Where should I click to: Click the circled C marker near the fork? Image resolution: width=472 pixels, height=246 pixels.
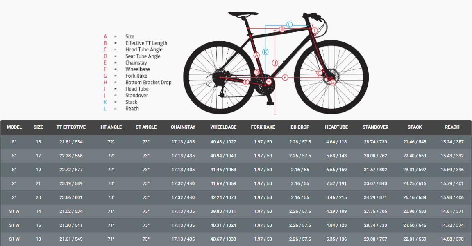[320, 73]
